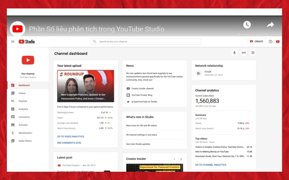This screenshot has height=180, width=289.
Task: Focus the Search across your channel field
Action: [x=146, y=41]
